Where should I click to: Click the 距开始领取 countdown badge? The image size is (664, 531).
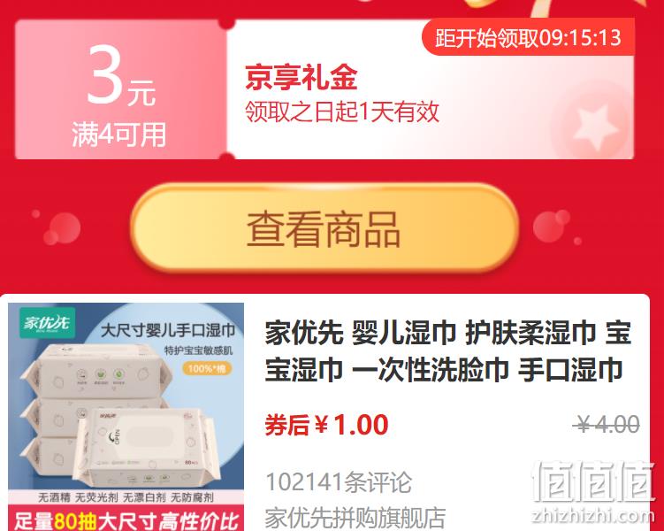(x=528, y=37)
